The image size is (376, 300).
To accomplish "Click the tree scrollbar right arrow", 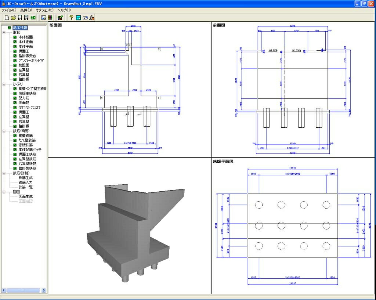I will click(x=44, y=290).
